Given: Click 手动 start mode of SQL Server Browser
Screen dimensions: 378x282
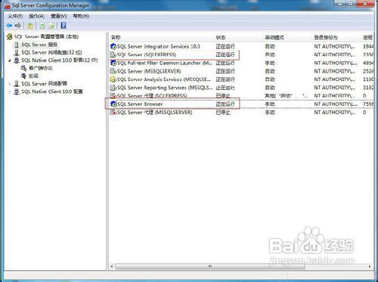Looking at the screenshot, I should point(270,104).
